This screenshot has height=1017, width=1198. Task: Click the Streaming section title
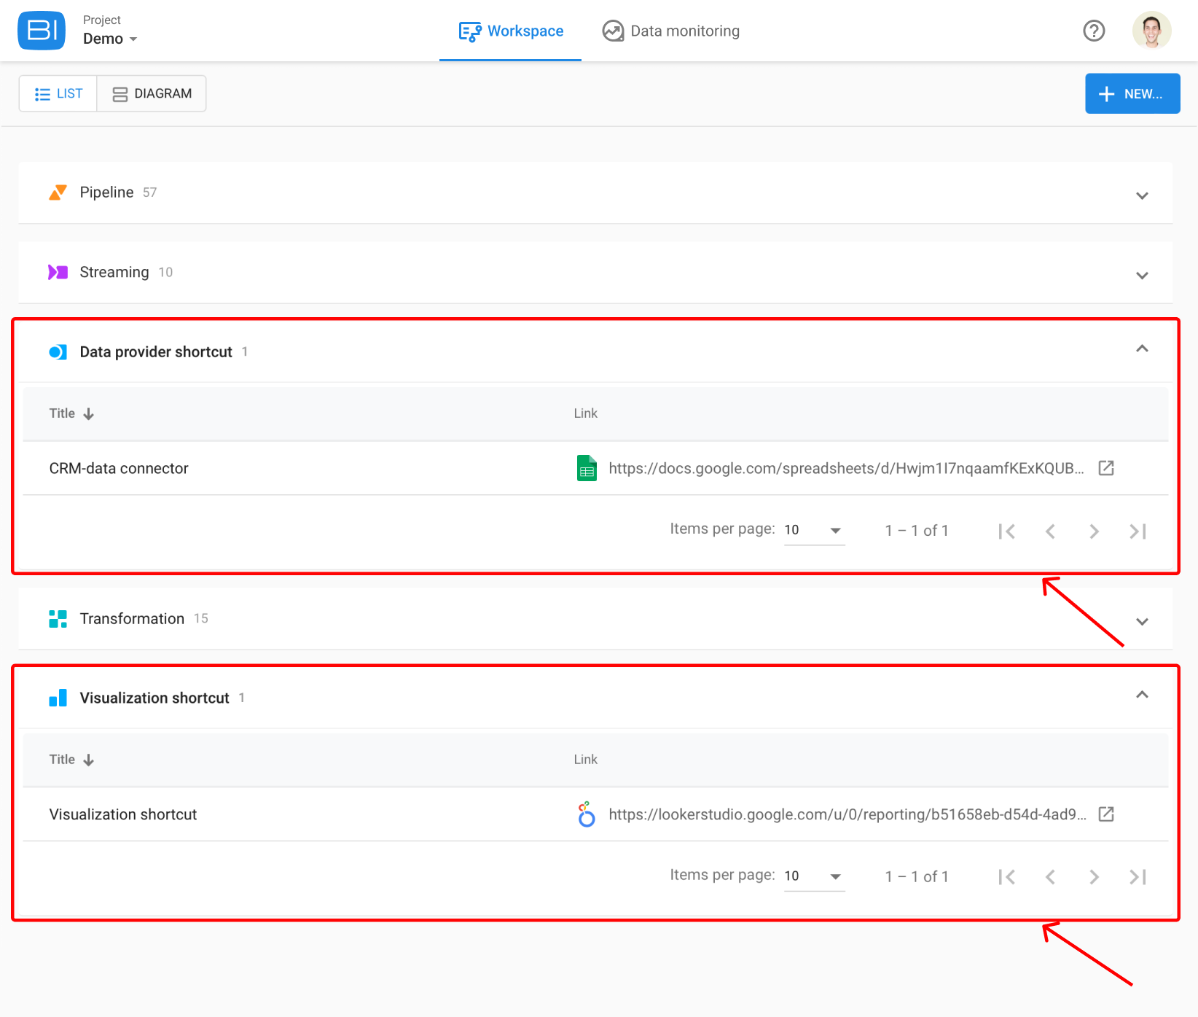[114, 272]
